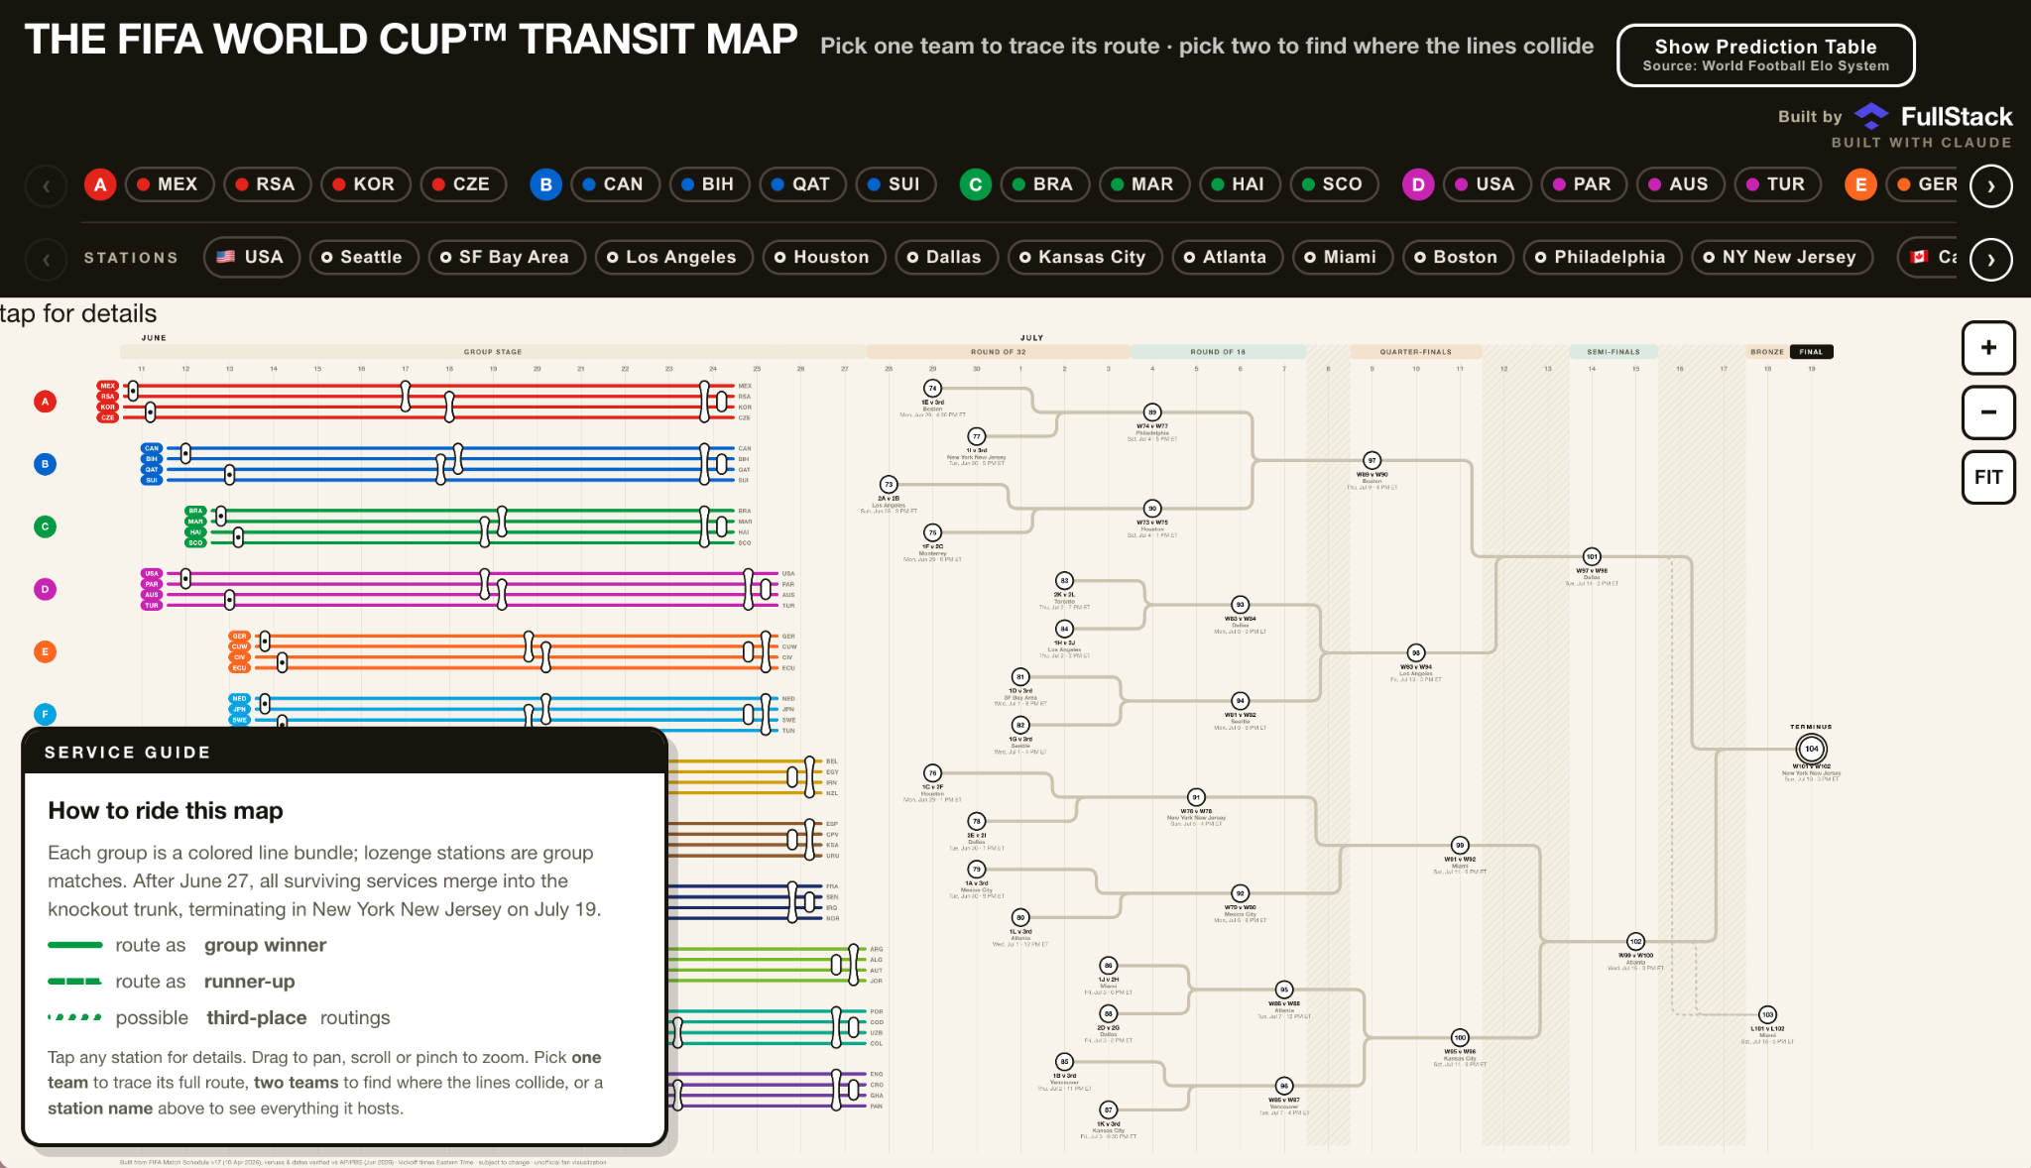Select the Group B blue badge

coord(545,184)
